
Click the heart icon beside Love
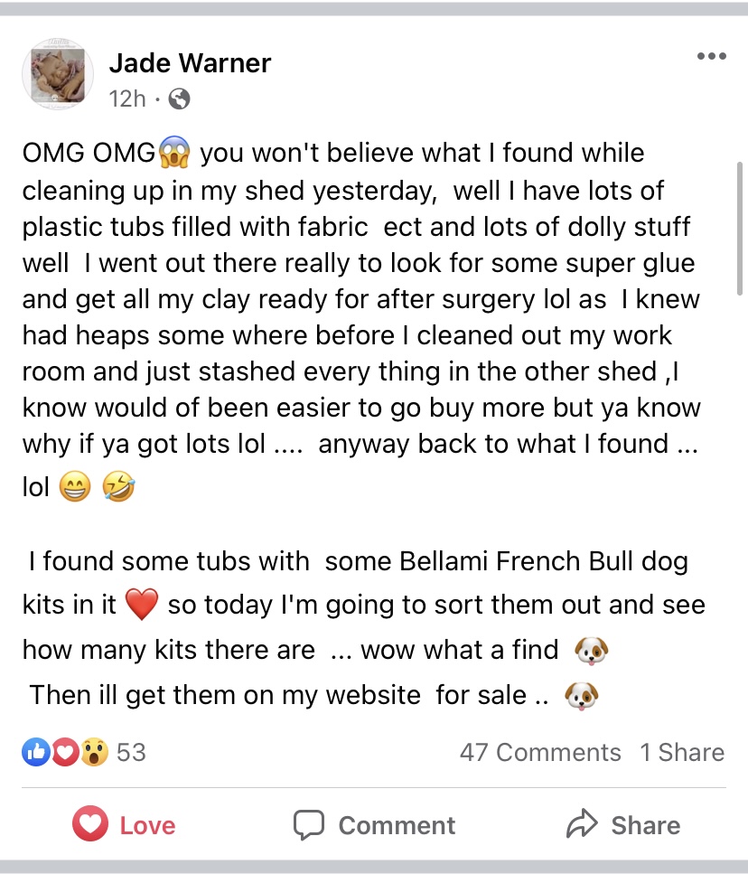90,824
